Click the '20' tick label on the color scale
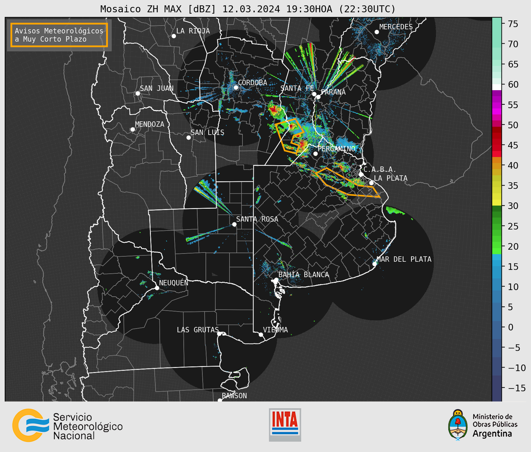 click(513, 246)
